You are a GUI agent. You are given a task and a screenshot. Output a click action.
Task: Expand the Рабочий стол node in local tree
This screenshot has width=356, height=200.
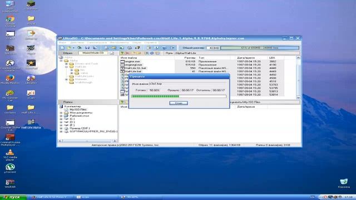click(61, 116)
